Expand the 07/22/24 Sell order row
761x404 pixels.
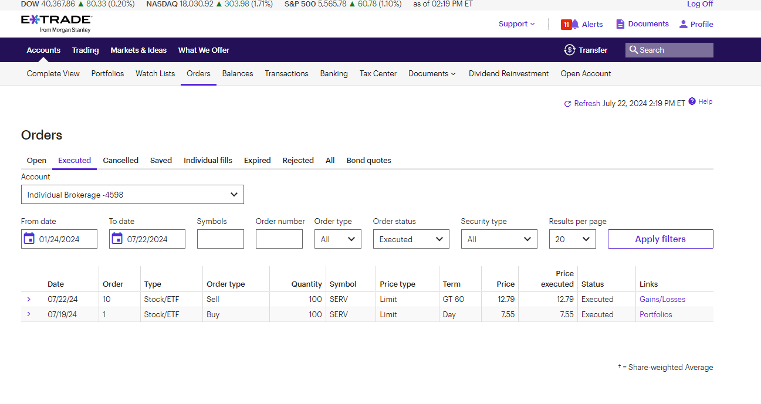(29, 299)
